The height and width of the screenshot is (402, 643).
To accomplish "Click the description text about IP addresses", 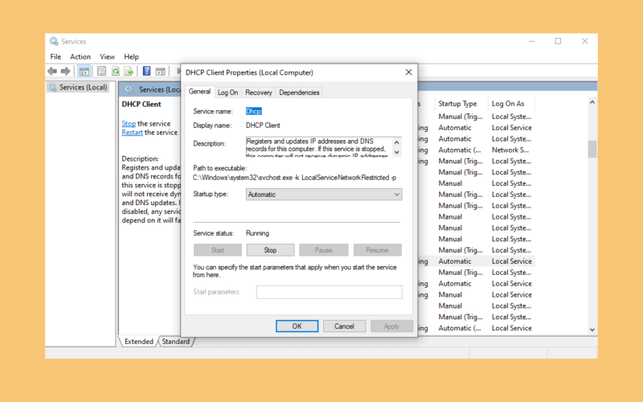I will (318, 147).
